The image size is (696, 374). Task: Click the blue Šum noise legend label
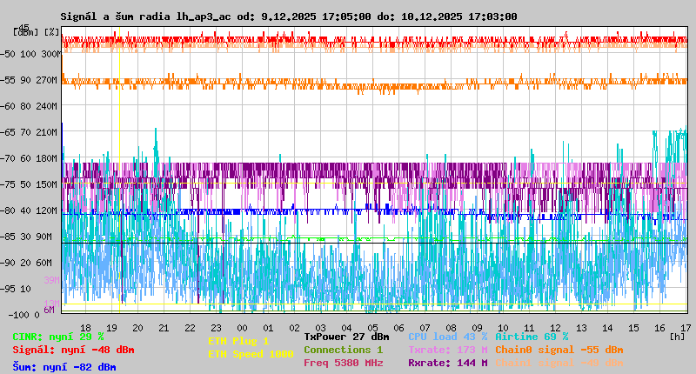64,367
